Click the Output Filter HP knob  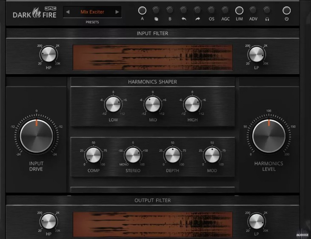point(49,222)
